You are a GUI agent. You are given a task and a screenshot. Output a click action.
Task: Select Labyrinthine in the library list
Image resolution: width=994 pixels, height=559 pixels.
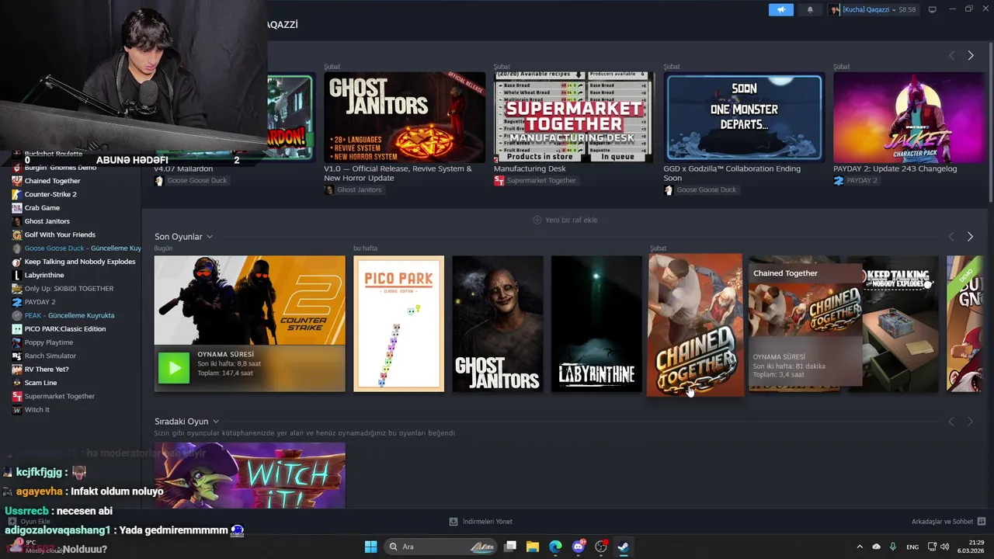44,275
